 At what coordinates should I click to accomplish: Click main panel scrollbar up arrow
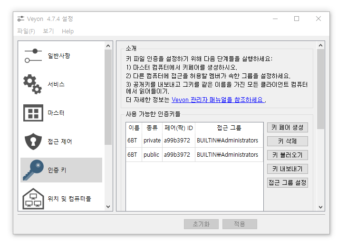320,45
